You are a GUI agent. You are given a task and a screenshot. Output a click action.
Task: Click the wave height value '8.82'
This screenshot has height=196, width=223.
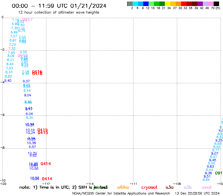pos(8,76)
